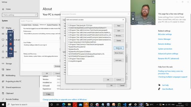Launch Firefox from the taskbar
The height and width of the screenshot is (107, 191).
(86, 104)
